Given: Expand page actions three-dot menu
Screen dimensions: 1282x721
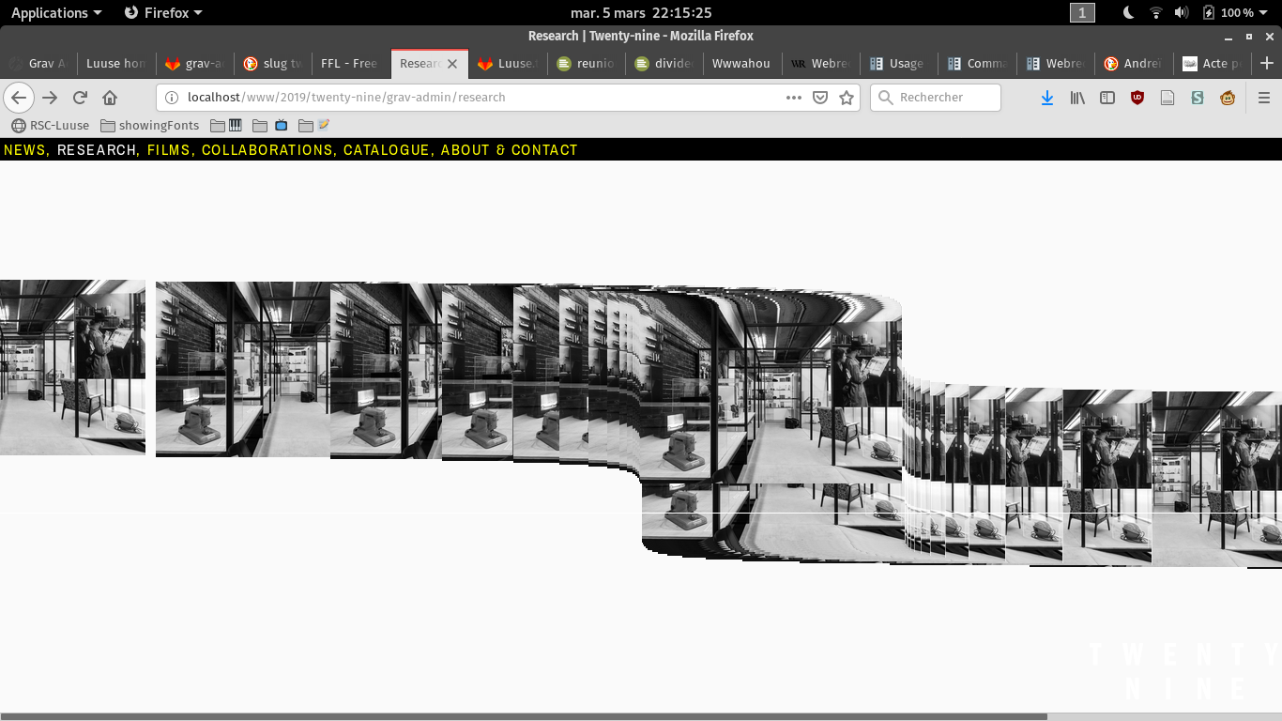Looking at the screenshot, I should [794, 98].
